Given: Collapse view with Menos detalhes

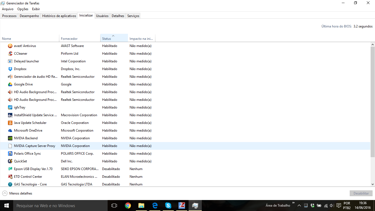Looking at the screenshot, I should [x=17, y=193].
